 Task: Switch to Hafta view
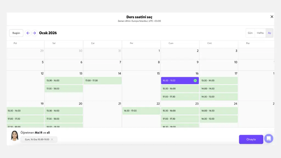coord(260,33)
